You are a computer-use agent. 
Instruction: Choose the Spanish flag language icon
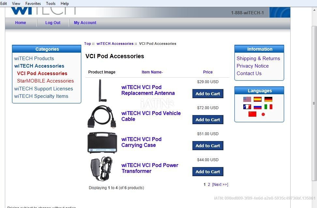[258, 99]
